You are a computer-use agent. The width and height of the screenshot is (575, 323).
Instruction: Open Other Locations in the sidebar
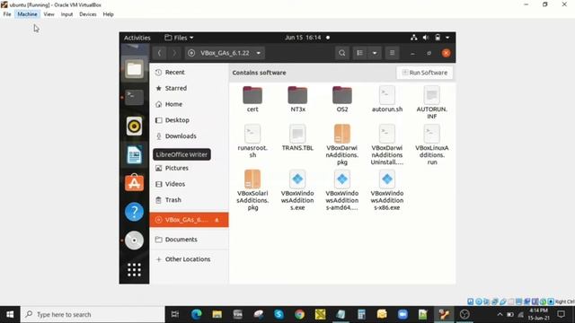189,259
